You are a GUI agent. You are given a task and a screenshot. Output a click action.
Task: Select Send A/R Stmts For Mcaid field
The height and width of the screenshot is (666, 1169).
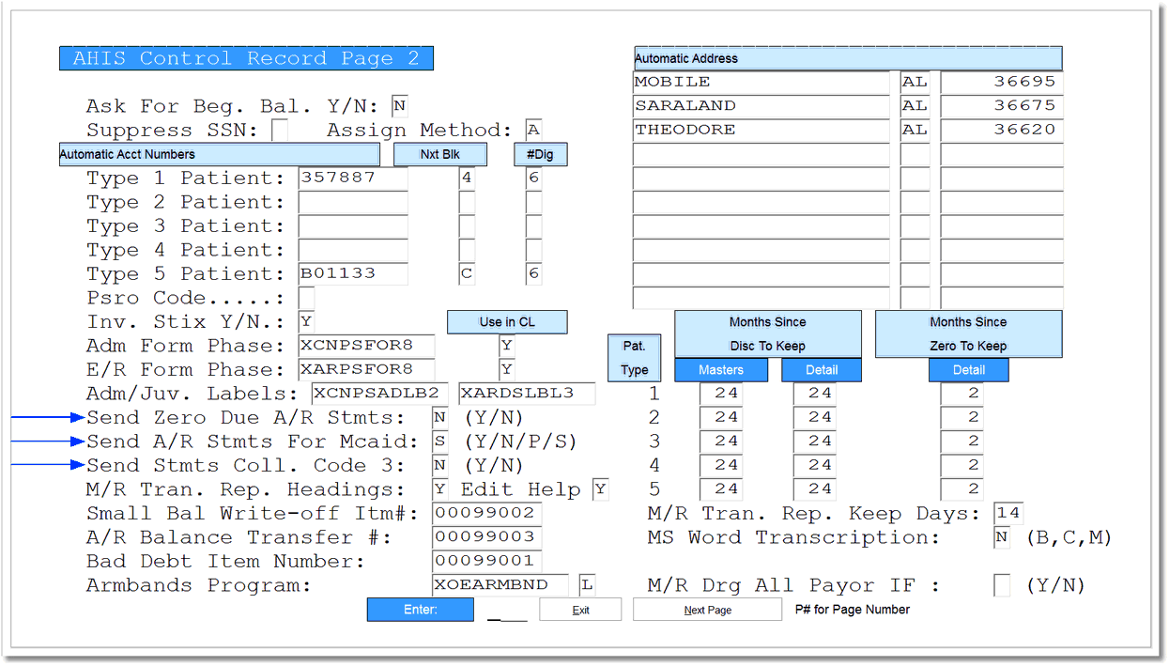point(440,441)
